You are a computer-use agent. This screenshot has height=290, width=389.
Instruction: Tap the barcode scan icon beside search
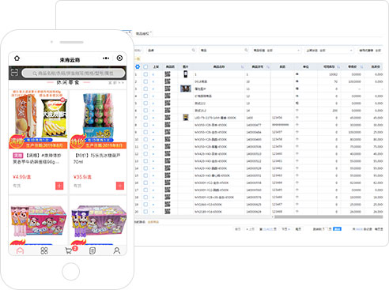pos(14,73)
